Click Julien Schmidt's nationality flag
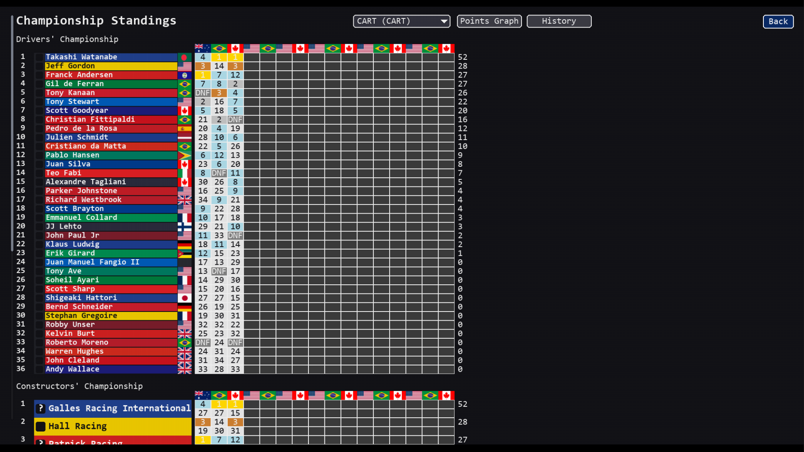Viewport: 804px width, 452px height. tap(185, 138)
